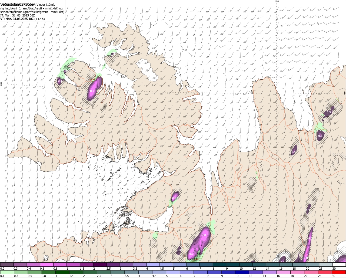This screenshot has width=346, height=278.
Task: Pick the 3.5 swatch in the lower rain legend
Action: [132, 272]
